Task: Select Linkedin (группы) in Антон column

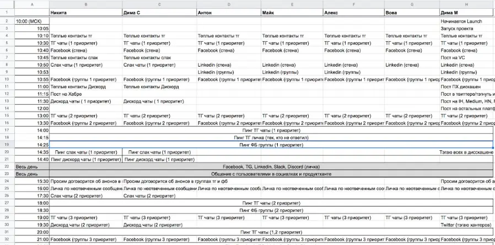Action: tap(229, 72)
